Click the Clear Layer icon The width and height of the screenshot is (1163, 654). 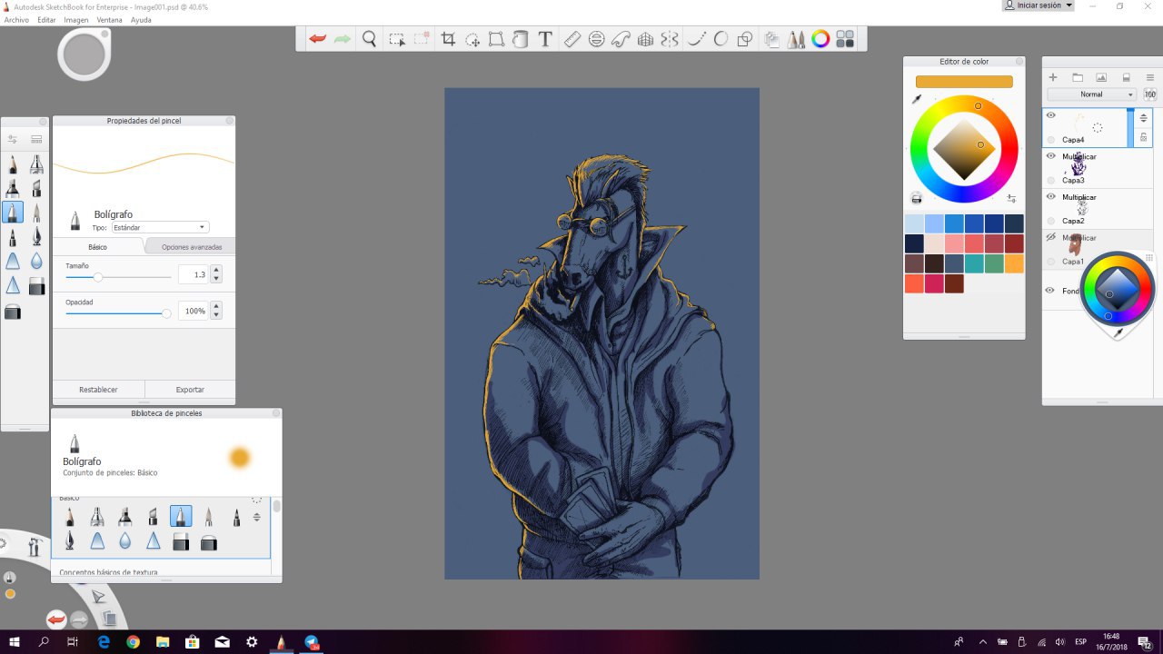click(1126, 77)
